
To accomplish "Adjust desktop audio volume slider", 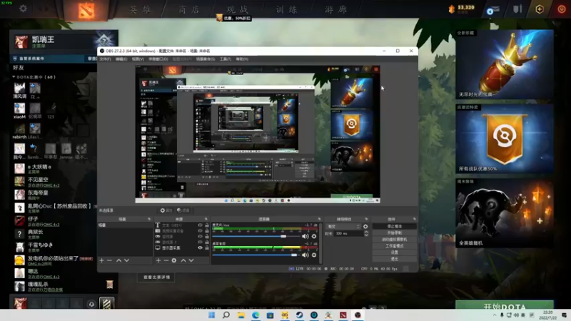I will point(256,255).
